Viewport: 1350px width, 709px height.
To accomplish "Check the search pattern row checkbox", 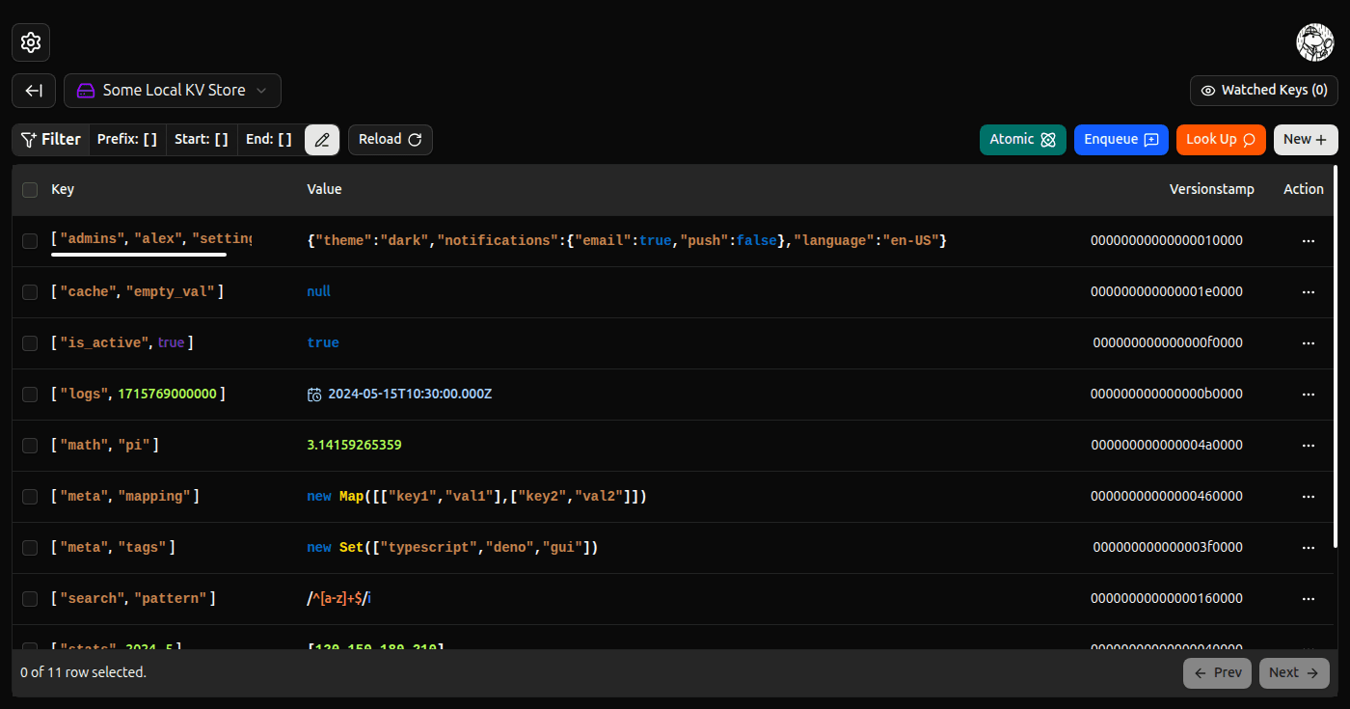I will pyautogui.click(x=30, y=599).
